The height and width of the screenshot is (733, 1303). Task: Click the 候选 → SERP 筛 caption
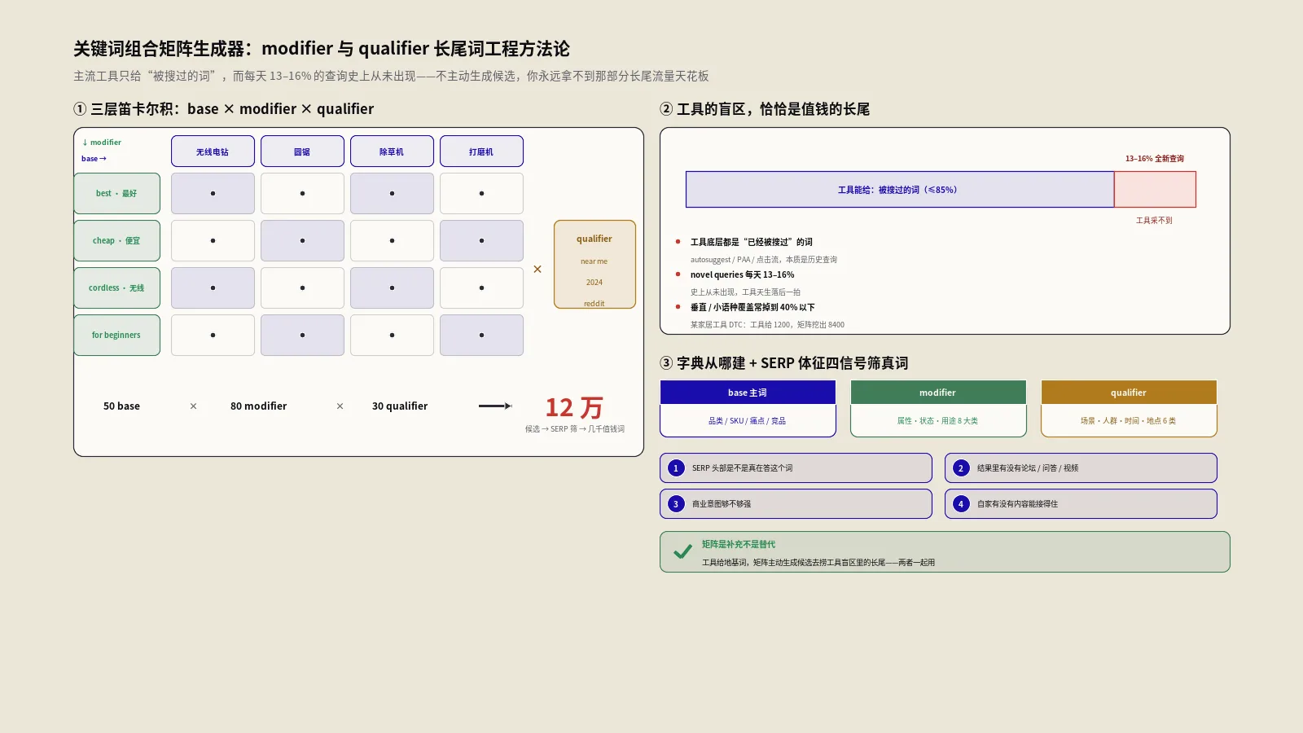coord(575,429)
